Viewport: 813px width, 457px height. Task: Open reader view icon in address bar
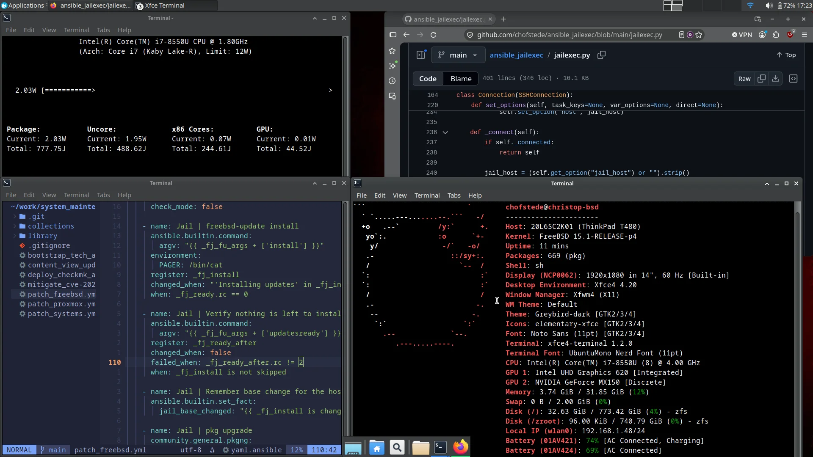(x=682, y=35)
